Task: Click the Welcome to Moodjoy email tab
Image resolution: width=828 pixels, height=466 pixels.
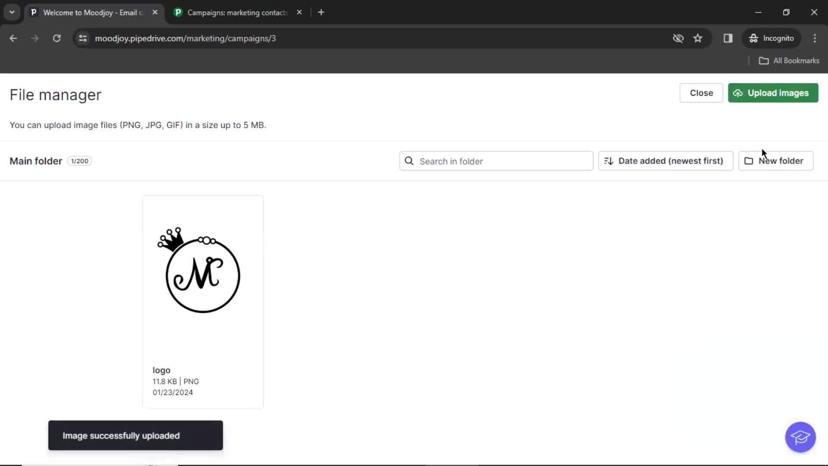Action: click(93, 12)
